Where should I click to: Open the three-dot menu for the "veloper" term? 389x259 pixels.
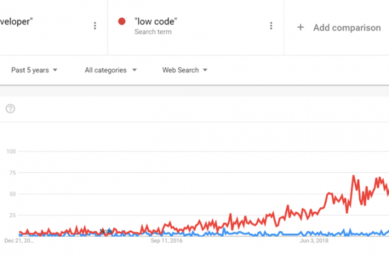[x=95, y=26]
